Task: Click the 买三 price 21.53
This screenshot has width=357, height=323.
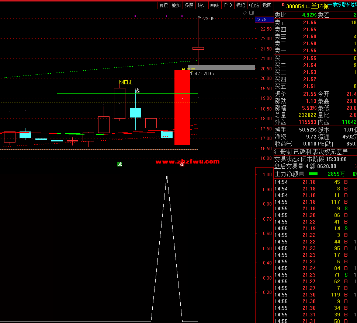Action: coord(310,72)
